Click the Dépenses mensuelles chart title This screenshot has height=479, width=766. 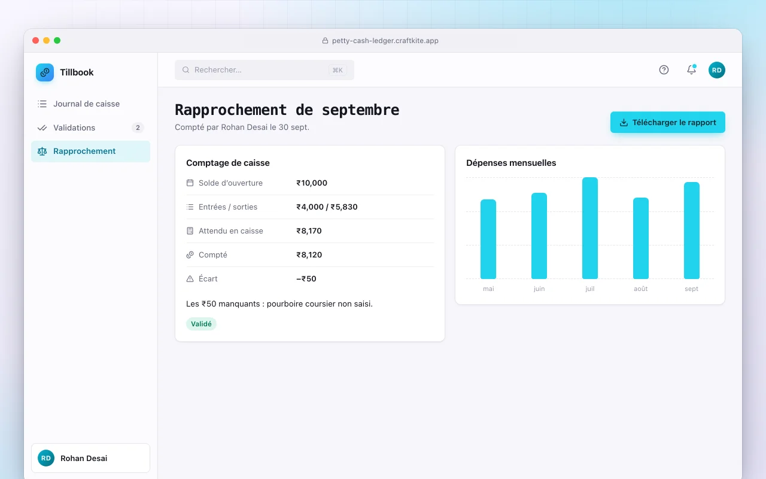pos(511,163)
